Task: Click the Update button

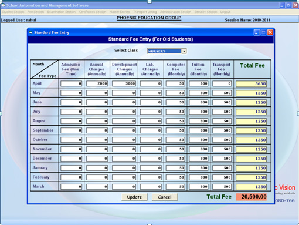Action: 134,197
